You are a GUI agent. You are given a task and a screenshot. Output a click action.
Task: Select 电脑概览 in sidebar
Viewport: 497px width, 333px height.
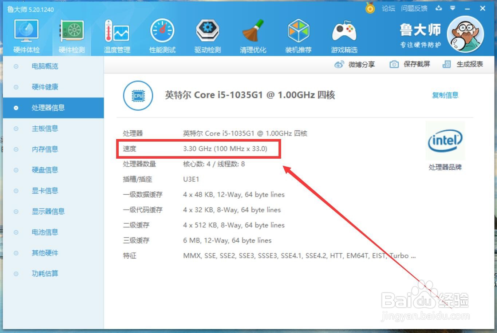click(x=53, y=66)
